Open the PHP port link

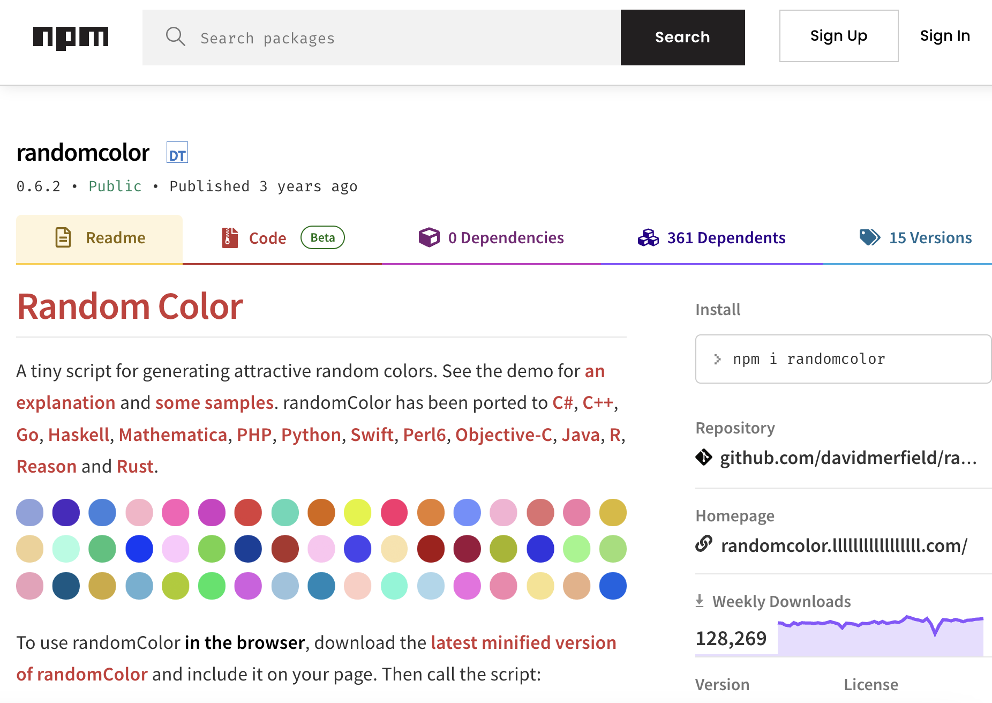pos(254,435)
